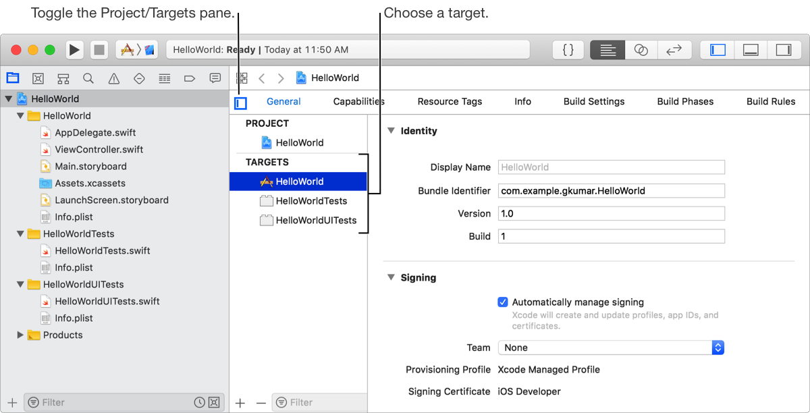The height and width of the screenshot is (413, 810).
Task: Expand the Products folder
Action: coord(20,335)
